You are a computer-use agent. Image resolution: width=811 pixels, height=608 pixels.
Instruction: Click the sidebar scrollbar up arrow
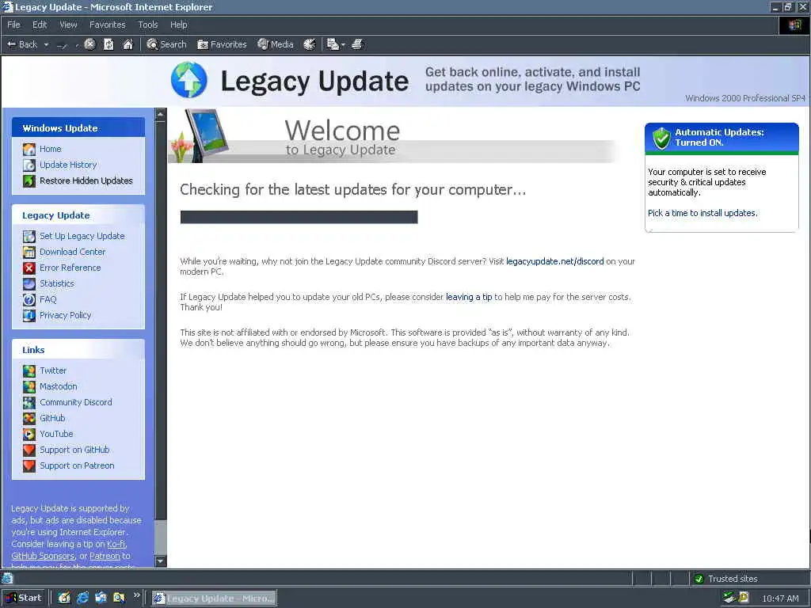(x=160, y=114)
